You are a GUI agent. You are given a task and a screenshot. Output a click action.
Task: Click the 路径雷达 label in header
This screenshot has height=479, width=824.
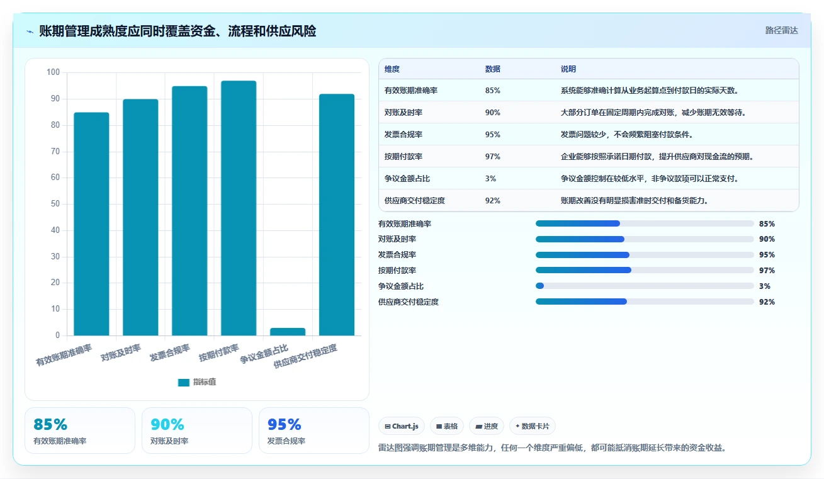[x=781, y=30]
